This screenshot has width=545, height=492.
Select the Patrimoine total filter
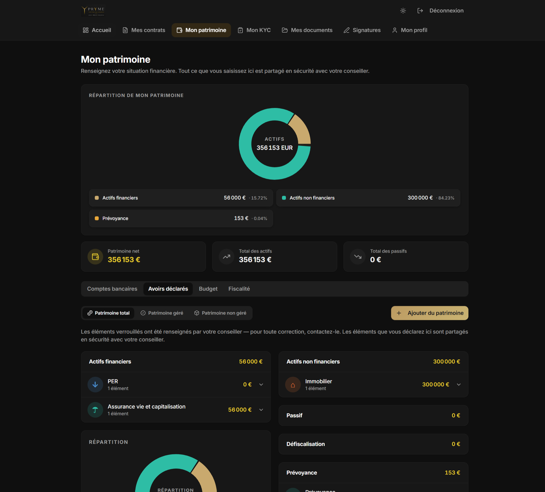108,313
